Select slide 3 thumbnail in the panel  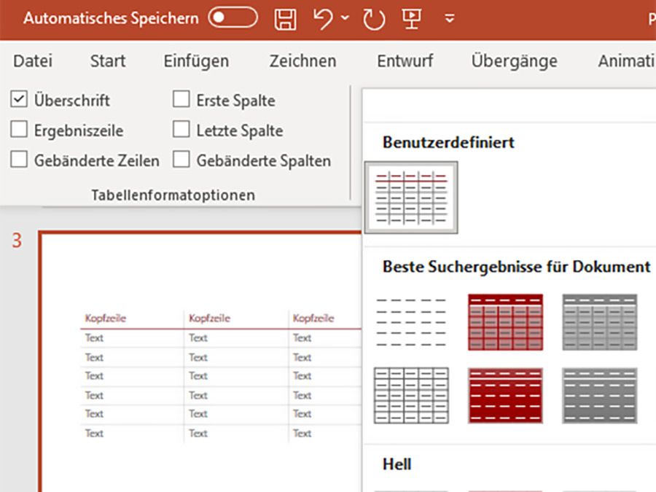point(201,362)
